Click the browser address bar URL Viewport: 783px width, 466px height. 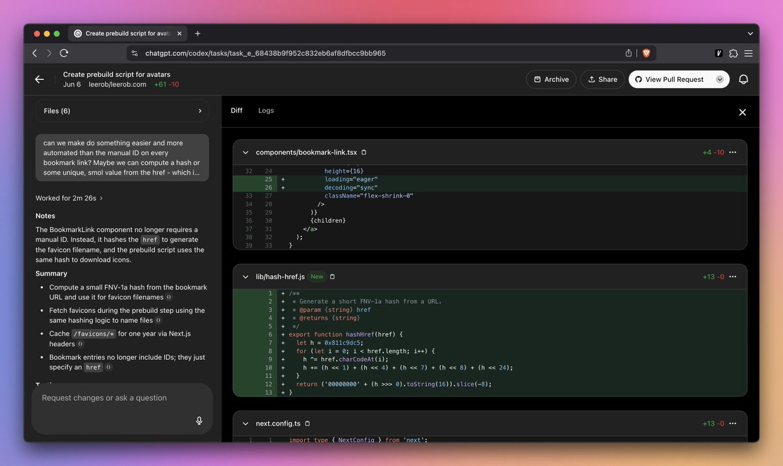(x=265, y=53)
